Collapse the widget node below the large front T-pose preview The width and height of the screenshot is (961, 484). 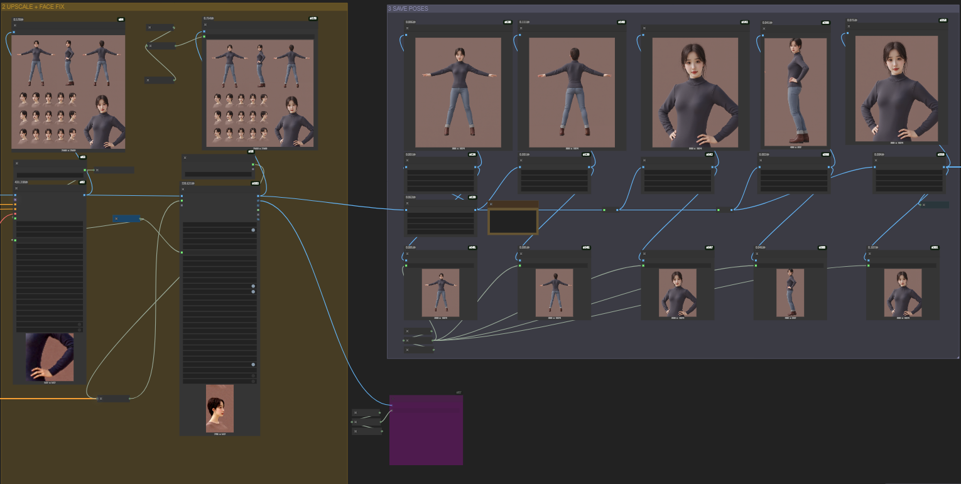pos(407,160)
